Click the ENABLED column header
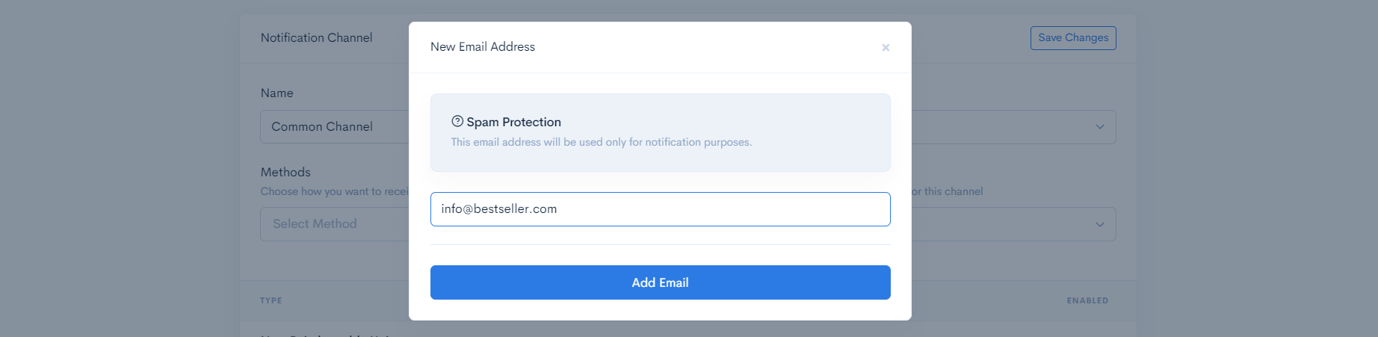 [1087, 300]
